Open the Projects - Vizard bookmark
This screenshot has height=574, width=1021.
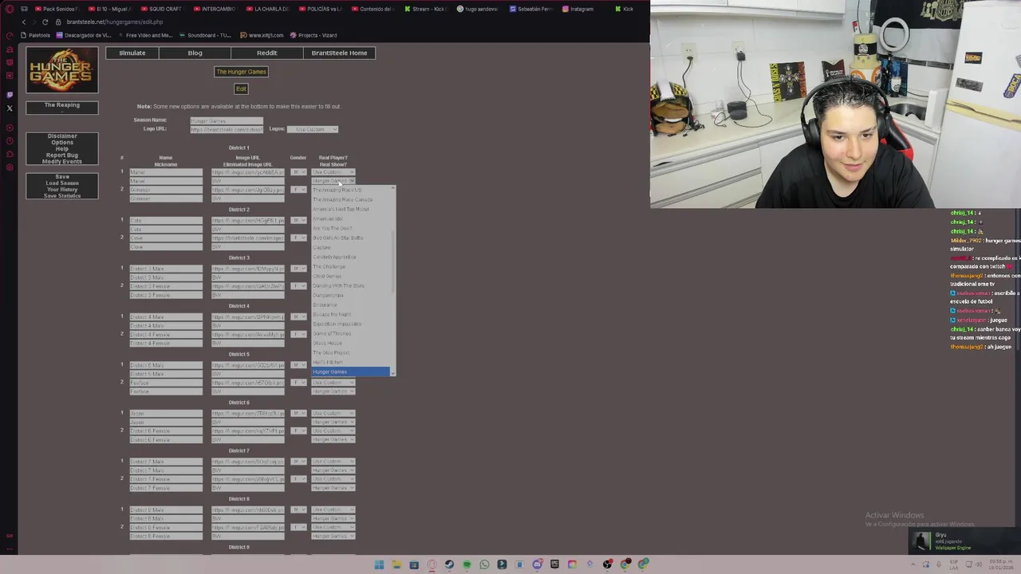(x=313, y=35)
